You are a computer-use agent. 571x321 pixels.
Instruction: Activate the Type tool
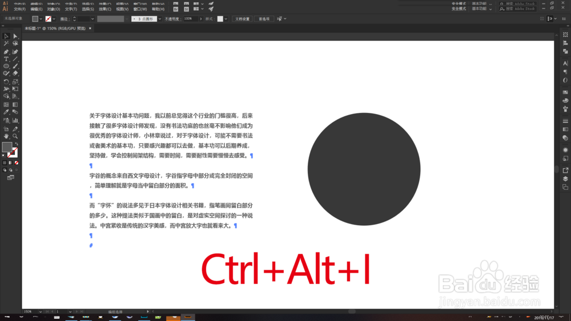(x=6, y=59)
